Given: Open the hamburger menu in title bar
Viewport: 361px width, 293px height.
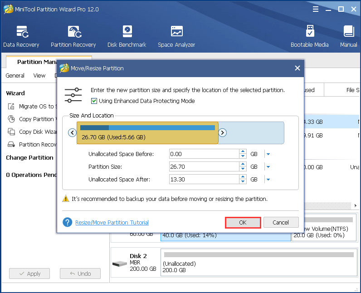Looking at the screenshot, I should [315, 9].
